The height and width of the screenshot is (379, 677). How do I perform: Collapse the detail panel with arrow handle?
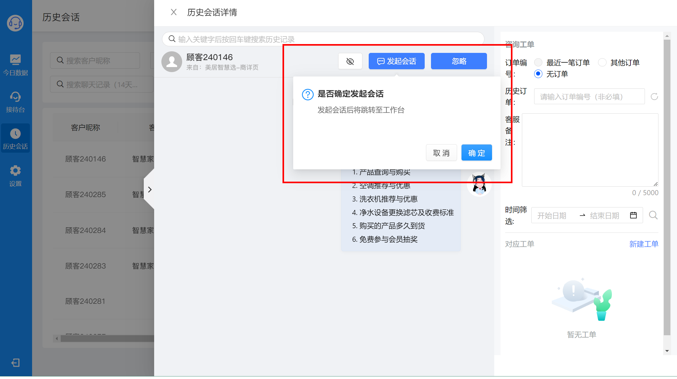(149, 189)
